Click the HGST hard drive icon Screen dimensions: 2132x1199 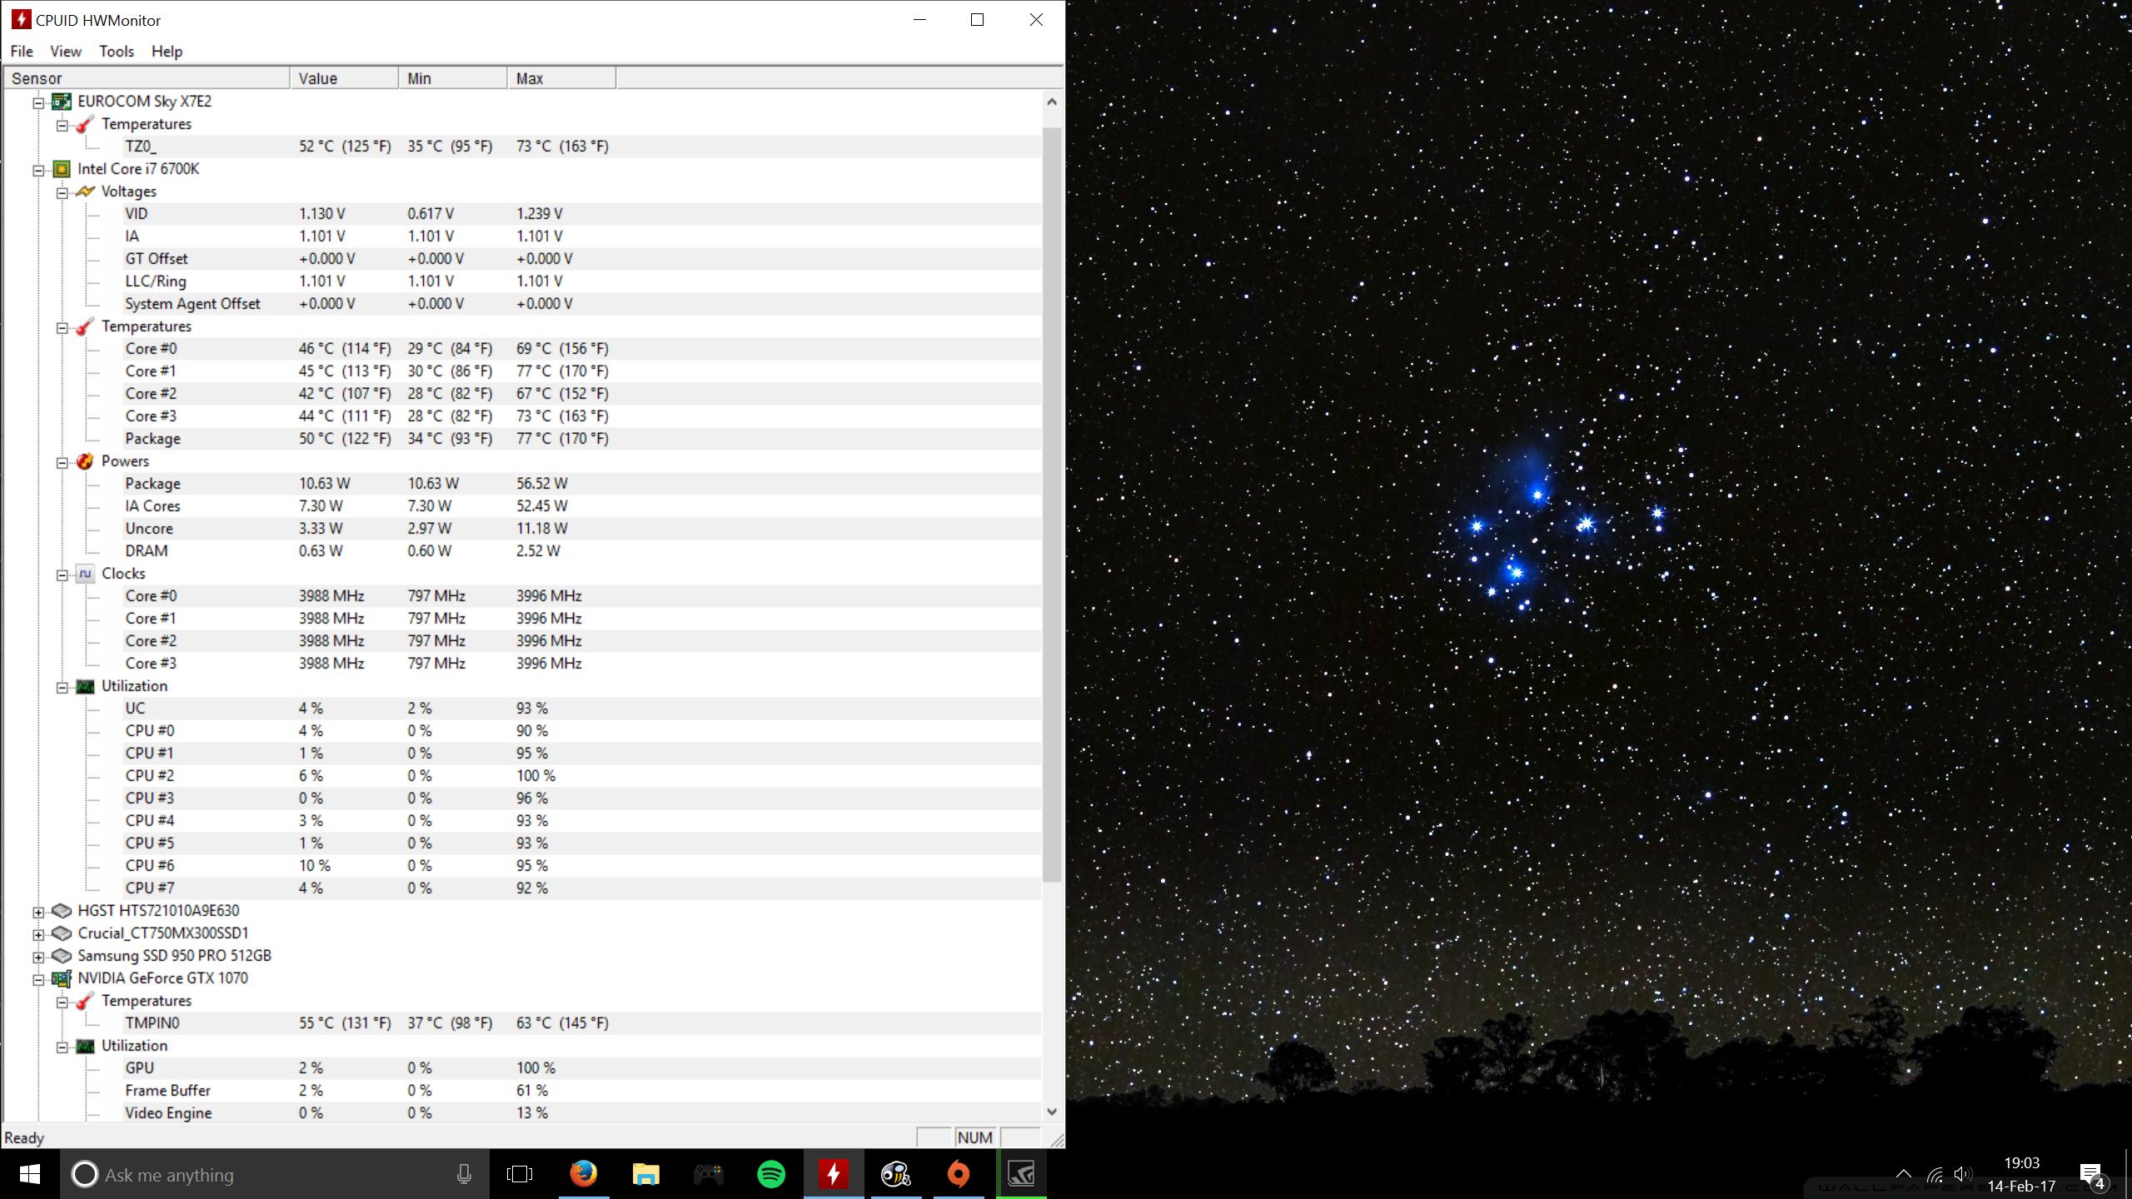point(62,911)
